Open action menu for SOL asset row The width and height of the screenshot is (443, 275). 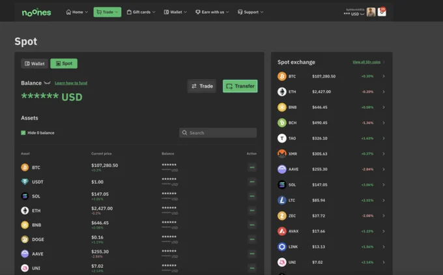252,196
